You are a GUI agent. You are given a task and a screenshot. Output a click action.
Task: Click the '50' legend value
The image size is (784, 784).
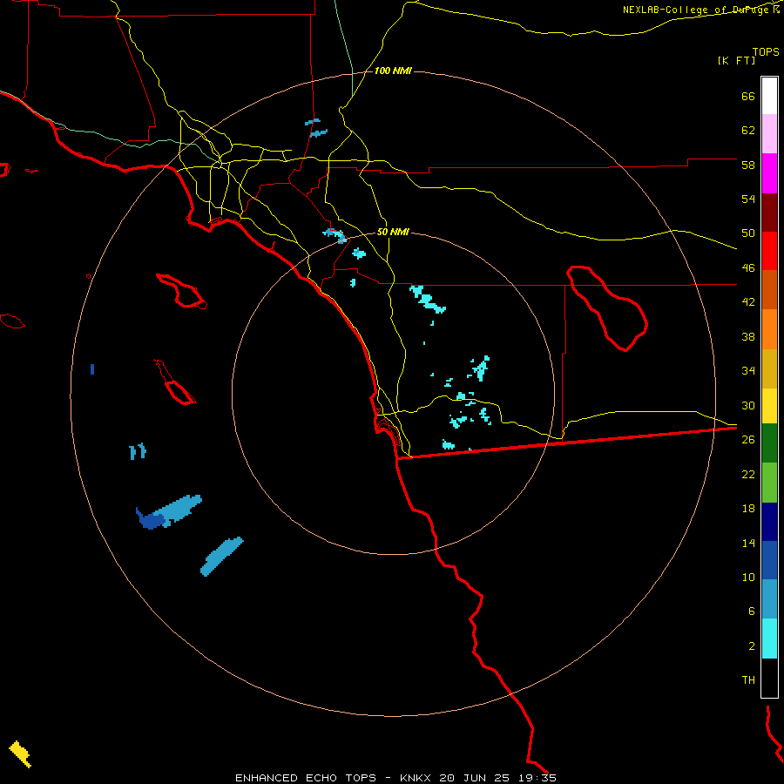(x=748, y=233)
